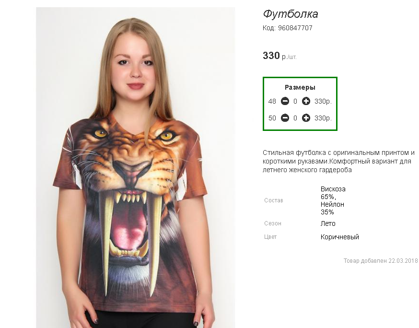
Task: Click the size 48 label
Action: [x=272, y=101]
